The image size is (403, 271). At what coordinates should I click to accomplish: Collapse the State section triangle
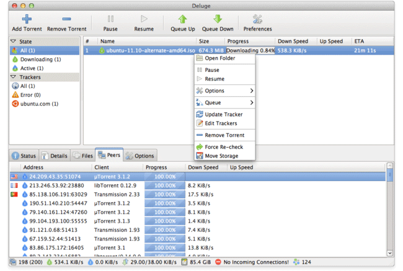[14, 41]
